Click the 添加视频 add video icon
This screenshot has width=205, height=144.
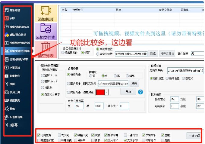[x=46, y=11]
